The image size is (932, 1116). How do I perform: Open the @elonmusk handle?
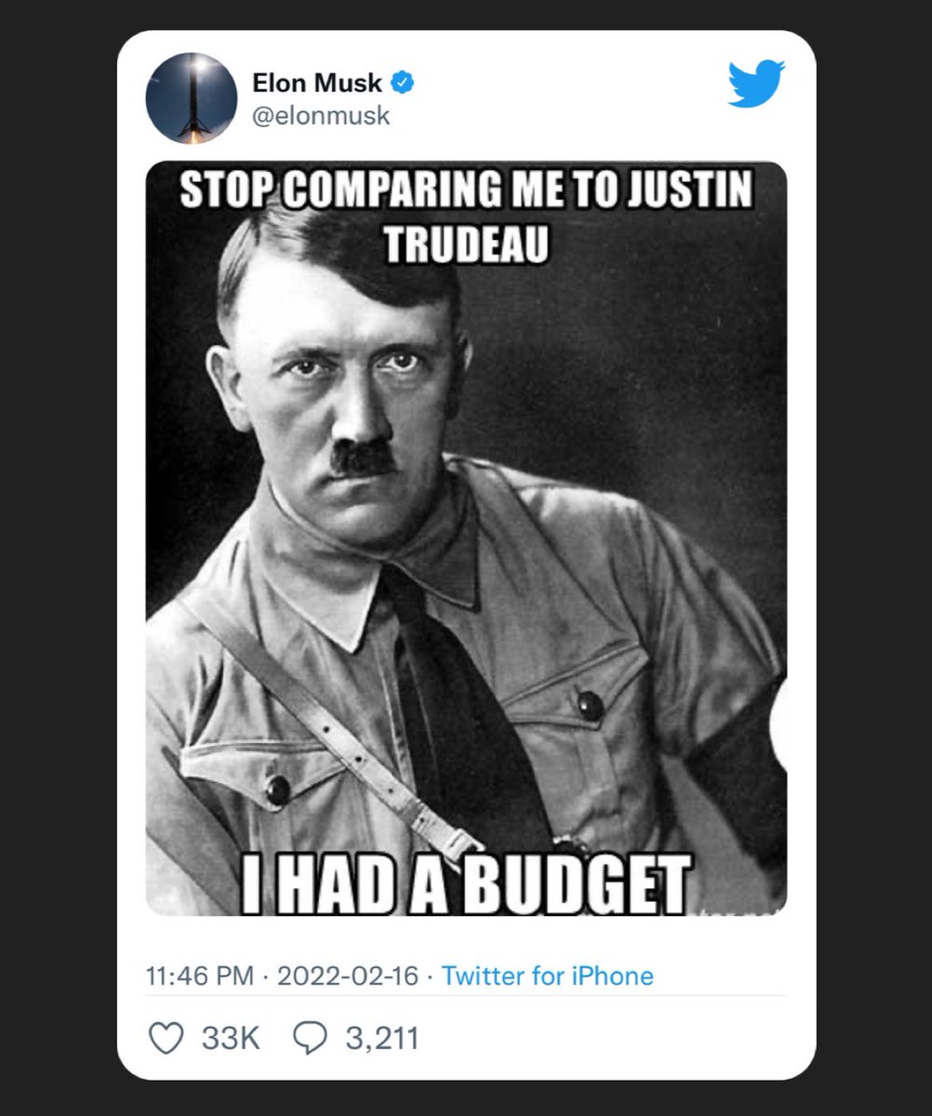point(322,115)
